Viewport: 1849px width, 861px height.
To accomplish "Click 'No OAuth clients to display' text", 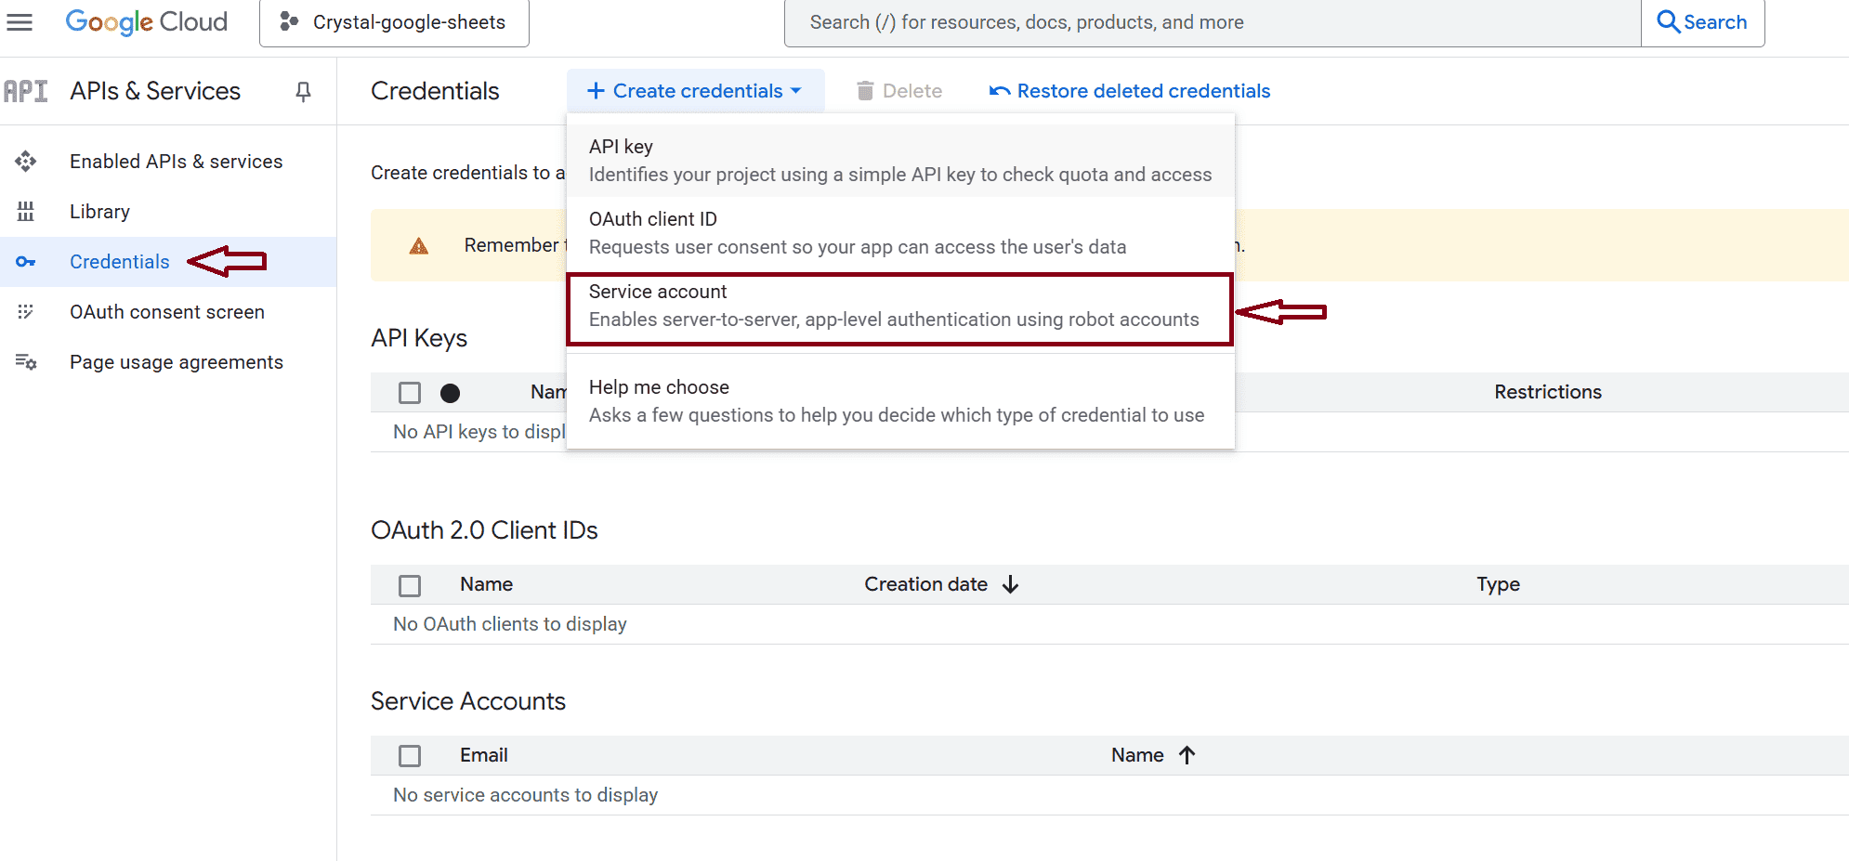I will 510,624.
